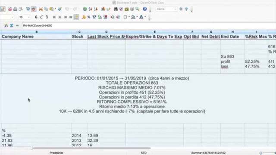Image resolution: width=276 pixels, height=155 pixels.
Task: Toggle Align Left
Action: coord(54,17)
